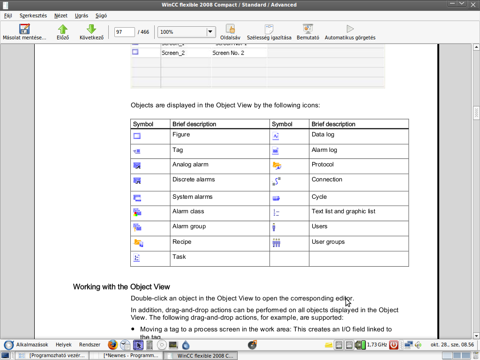Image resolution: width=480 pixels, height=360 pixels.
Task: Toggle the Oldalsáv sidebar icon
Action: pos(230,29)
